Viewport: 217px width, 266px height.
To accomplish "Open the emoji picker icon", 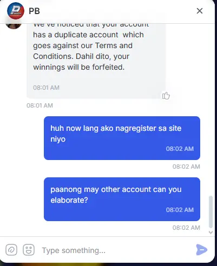I will point(29,250).
